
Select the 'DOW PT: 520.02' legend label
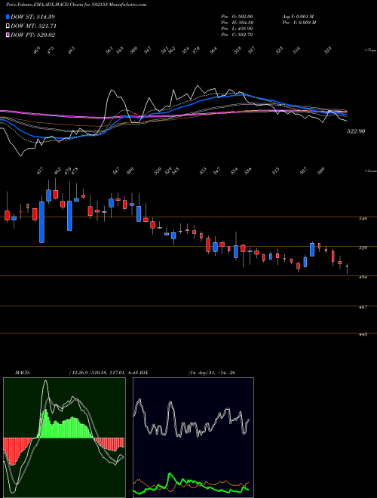(x=33, y=35)
